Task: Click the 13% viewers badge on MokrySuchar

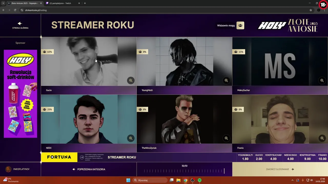Action: coord(239,52)
